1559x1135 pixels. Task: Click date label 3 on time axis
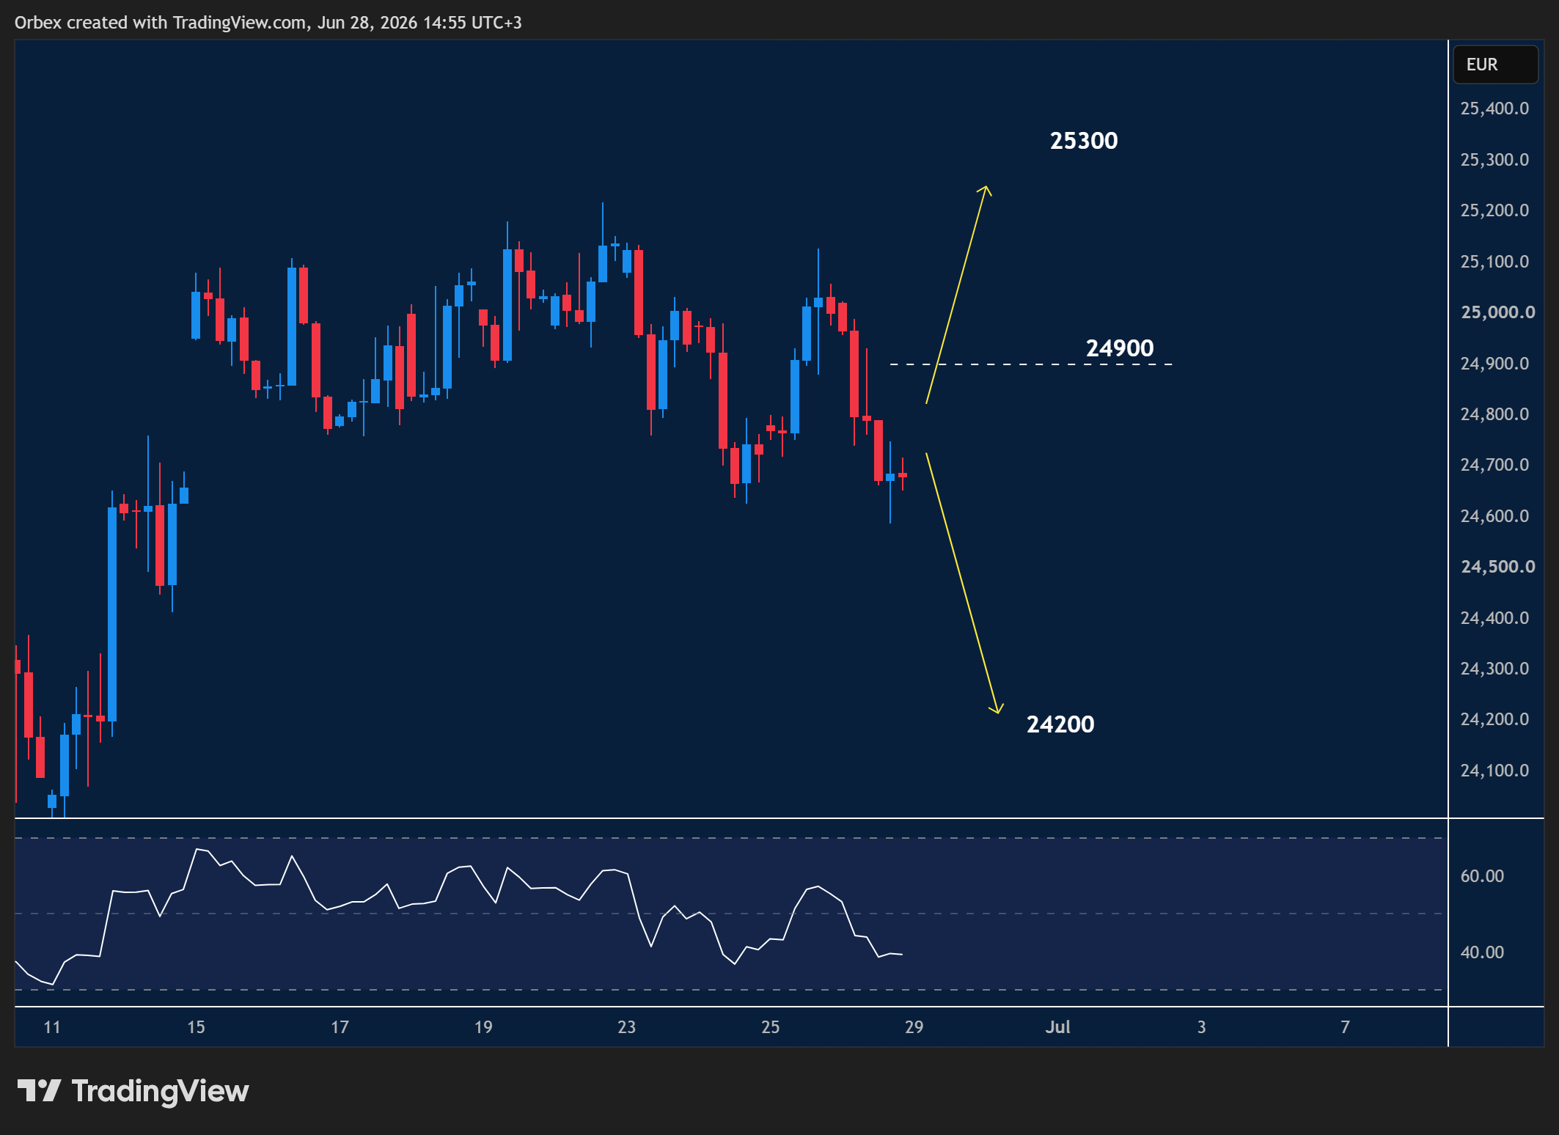point(1201,1027)
